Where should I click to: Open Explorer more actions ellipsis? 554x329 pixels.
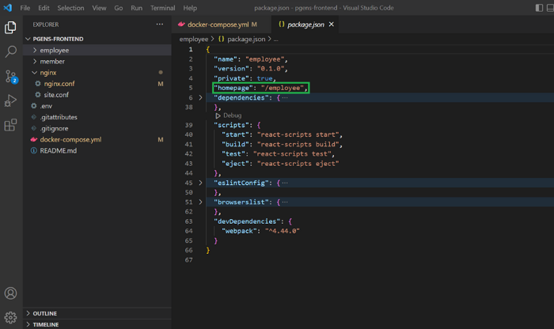click(x=160, y=25)
